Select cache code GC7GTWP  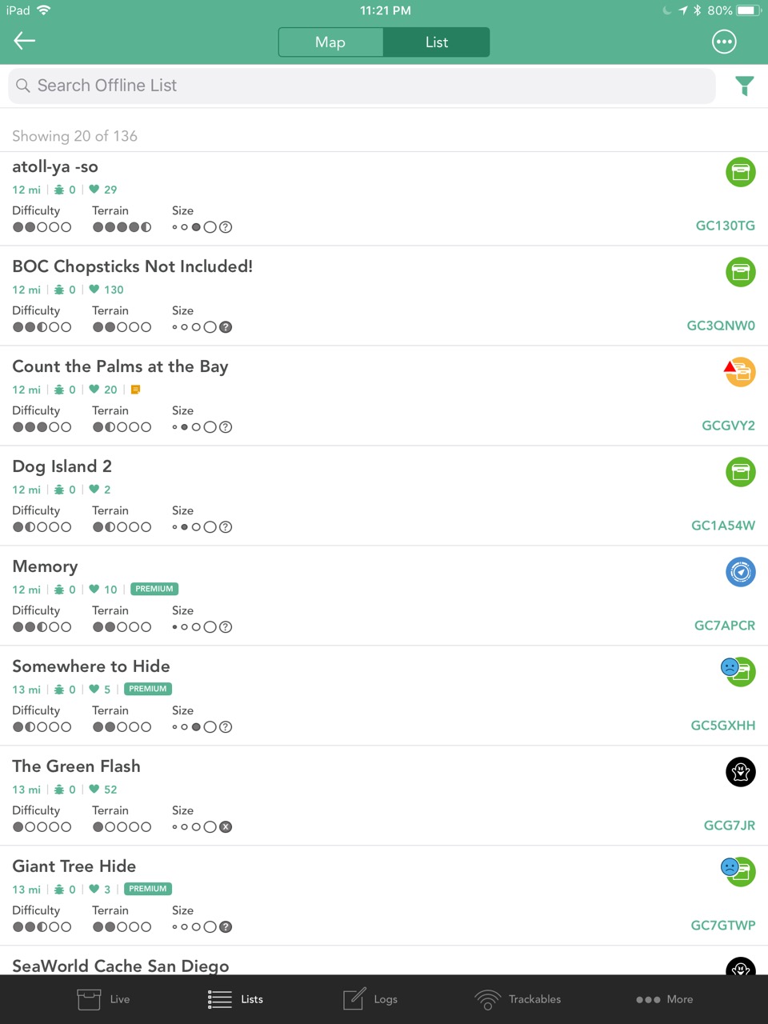coord(723,926)
